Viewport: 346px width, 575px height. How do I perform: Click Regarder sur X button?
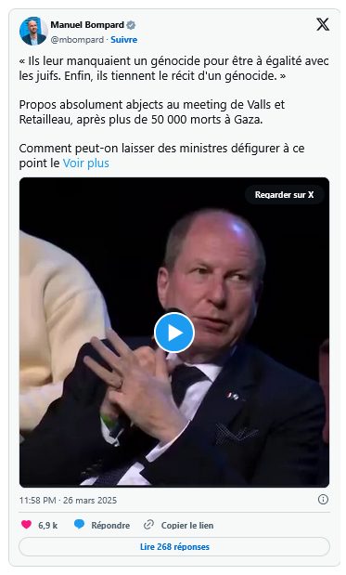click(x=285, y=195)
